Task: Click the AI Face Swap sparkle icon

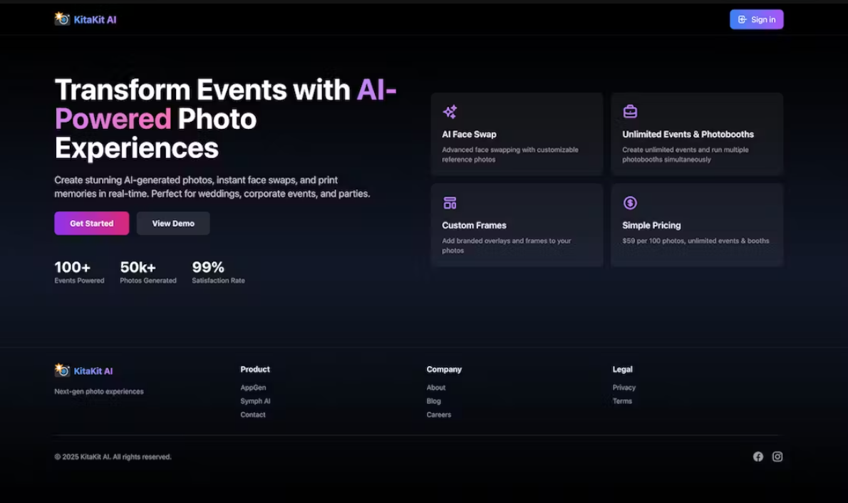Action: tap(450, 112)
